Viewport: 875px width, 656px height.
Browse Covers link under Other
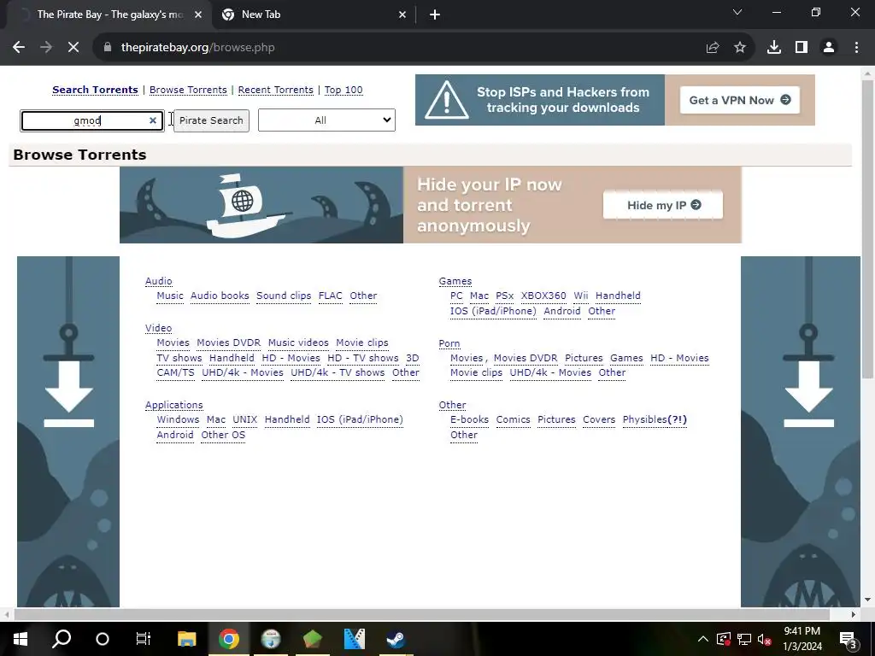599,419
